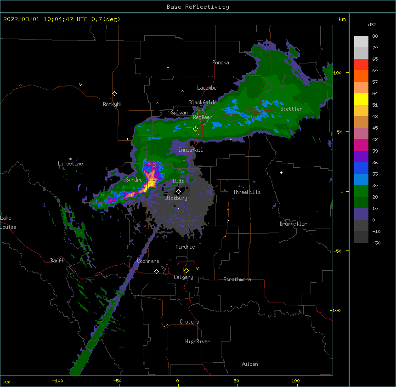Click the Ponoka city label

[x=221, y=63]
